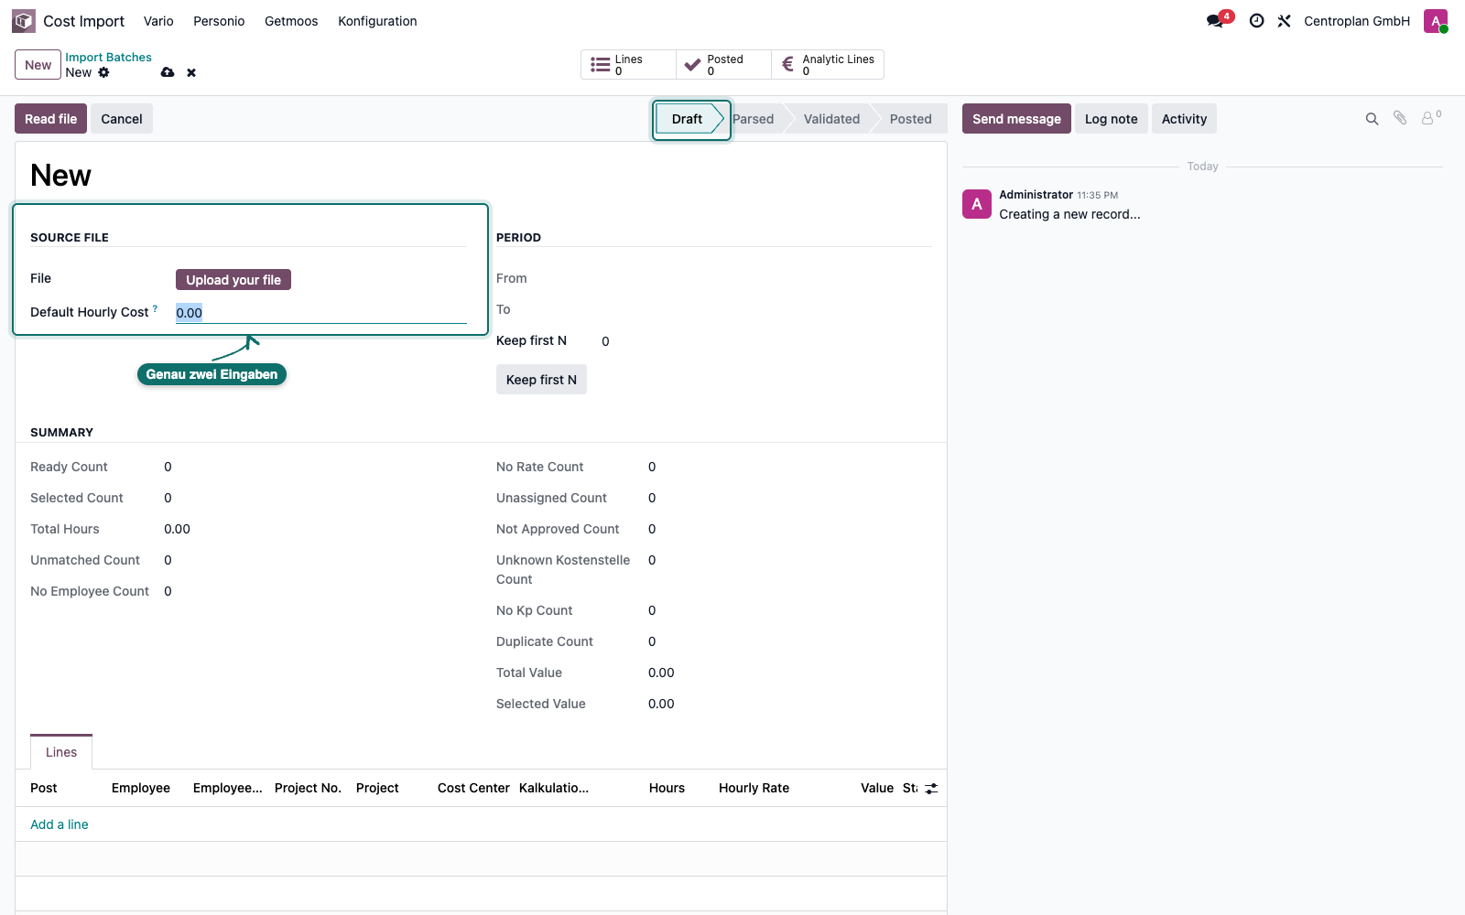Open the gear actions menu beside New
1465x915 pixels.
pyautogui.click(x=103, y=72)
